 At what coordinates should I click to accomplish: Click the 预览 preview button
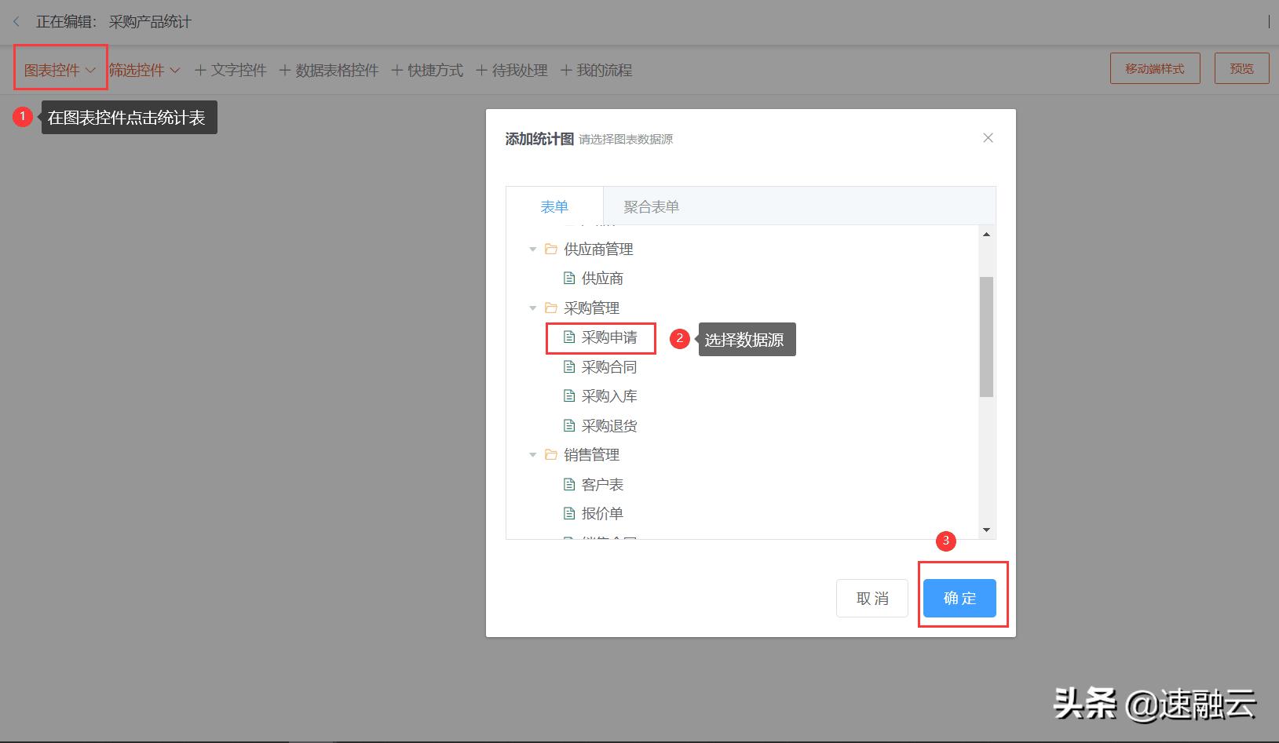point(1241,68)
